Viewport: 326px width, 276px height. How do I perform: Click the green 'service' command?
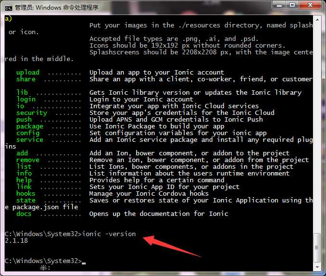click(x=30, y=140)
